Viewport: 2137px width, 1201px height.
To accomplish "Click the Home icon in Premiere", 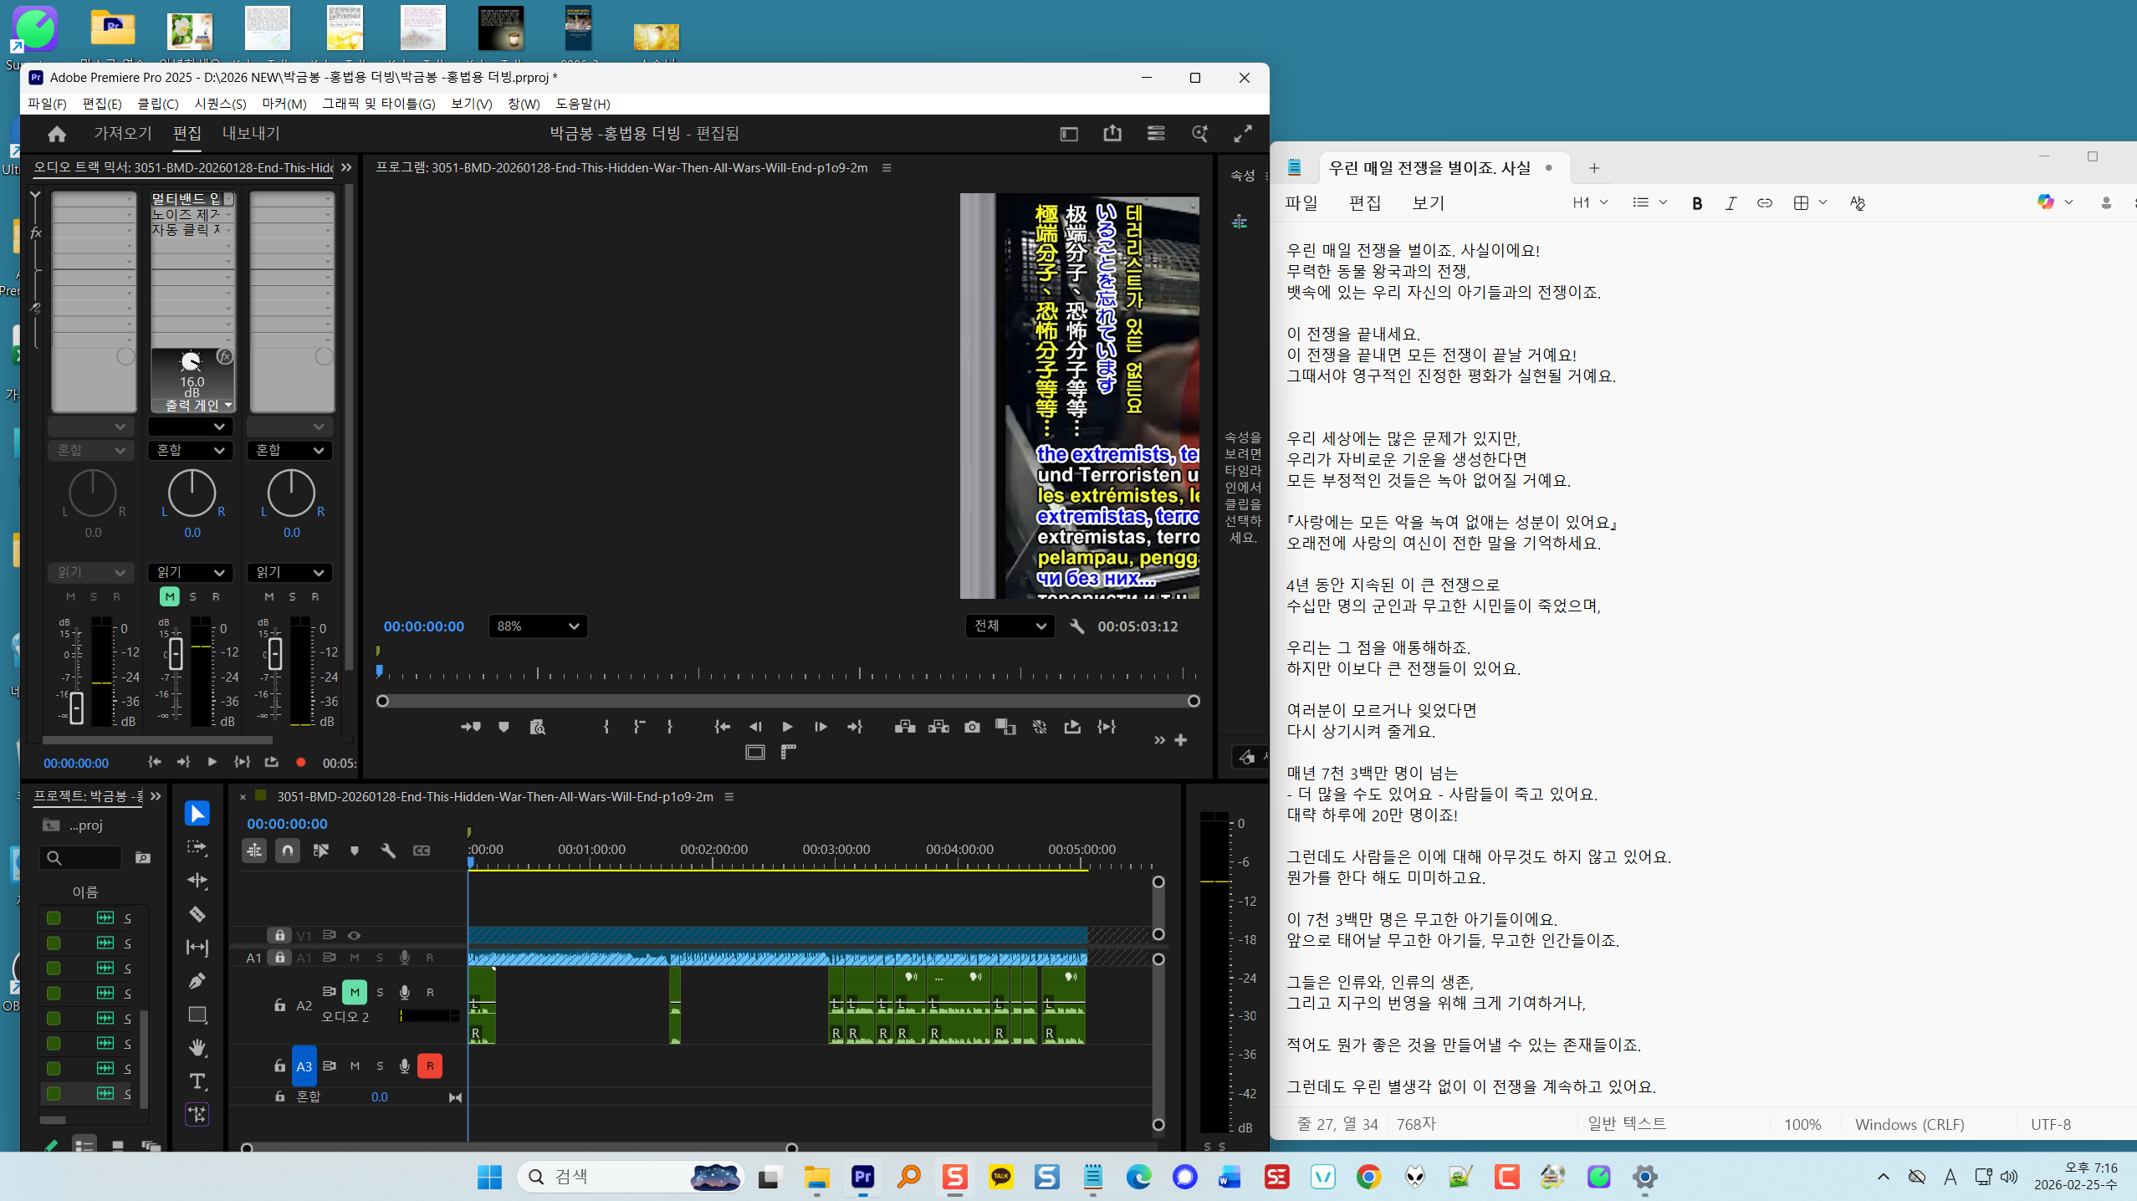I will point(56,134).
